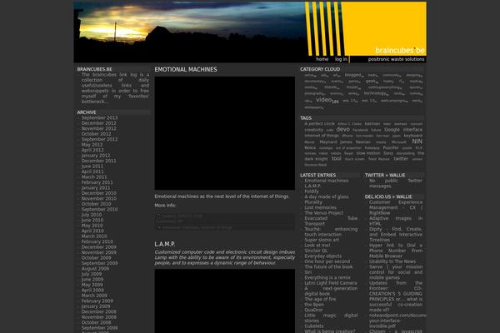Open the September 2010 archive
The width and height of the screenshot is (500, 333).
coord(99,209)
